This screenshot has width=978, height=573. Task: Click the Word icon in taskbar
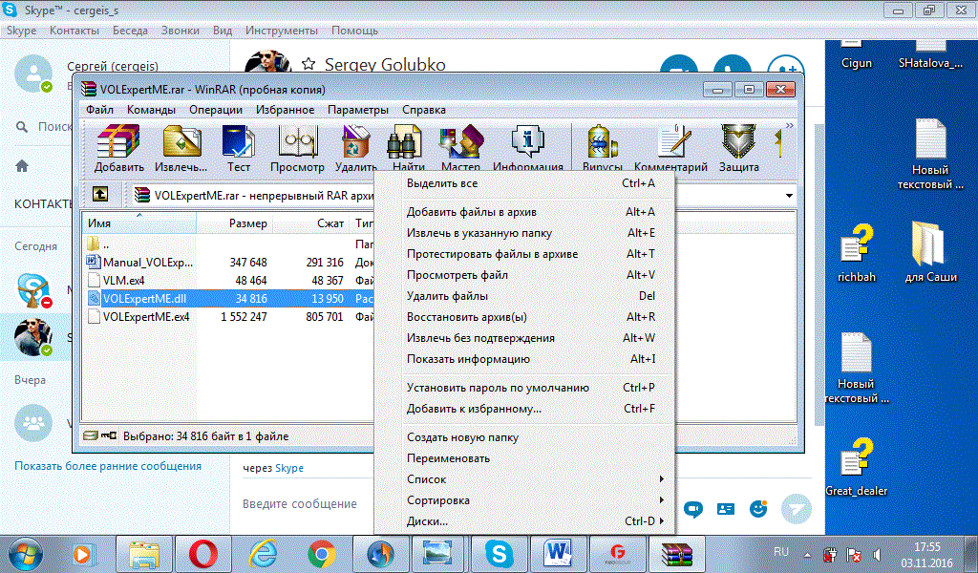pos(558,554)
